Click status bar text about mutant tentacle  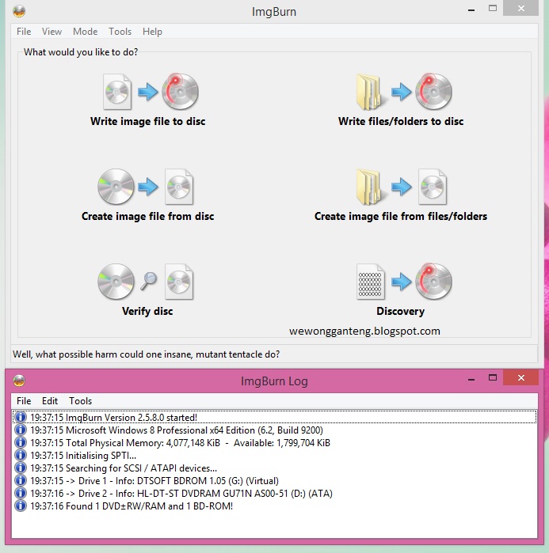147,354
